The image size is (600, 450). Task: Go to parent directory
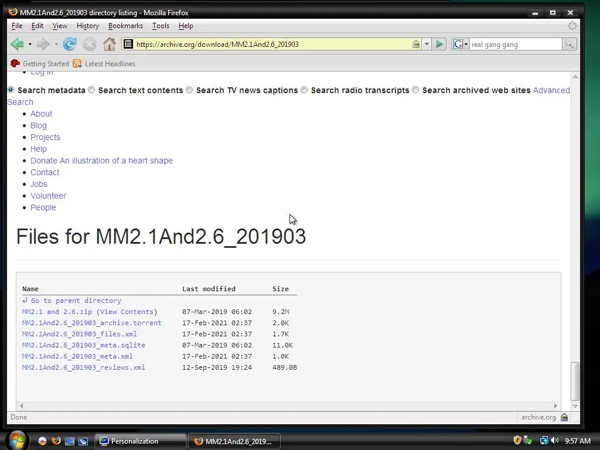pos(76,301)
